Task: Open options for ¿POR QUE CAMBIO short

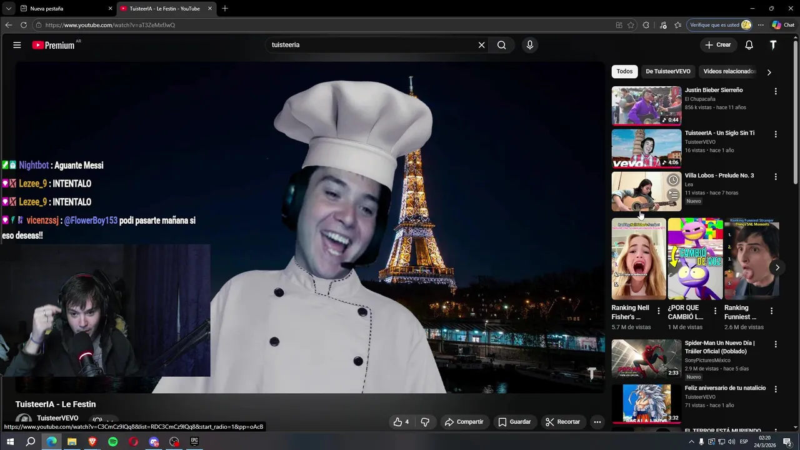Action: 715,311
